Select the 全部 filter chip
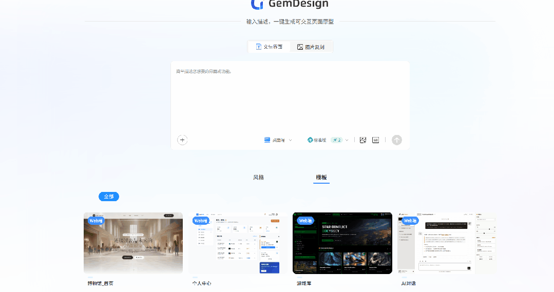The image size is (554, 292). (x=109, y=197)
